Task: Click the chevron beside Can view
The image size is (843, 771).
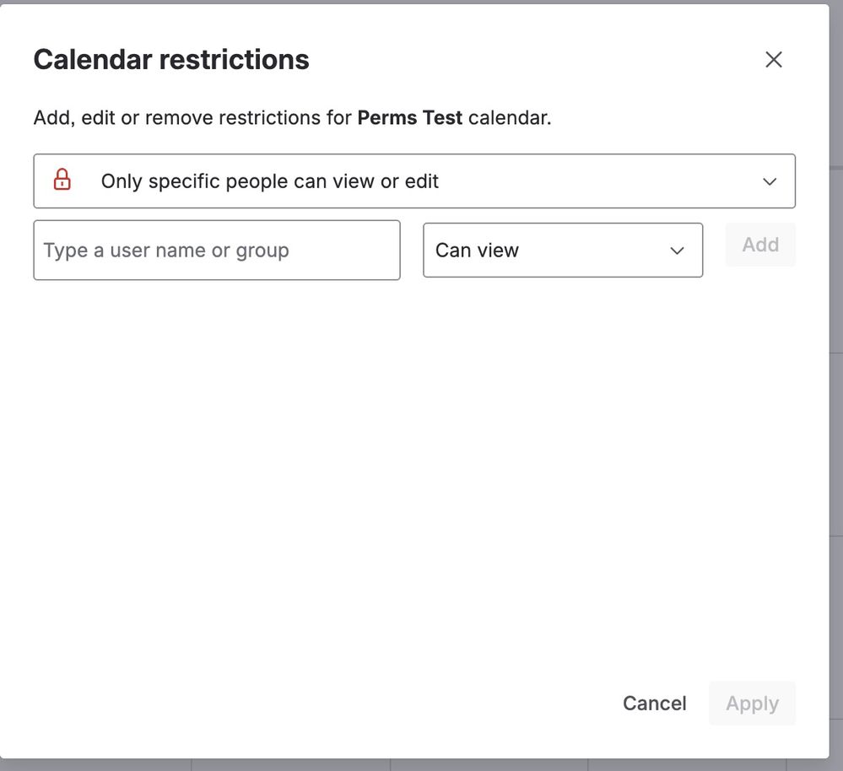Action: [x=677, y=251]
